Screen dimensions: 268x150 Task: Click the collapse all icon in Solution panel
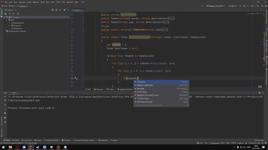click(x=60, y=10)
